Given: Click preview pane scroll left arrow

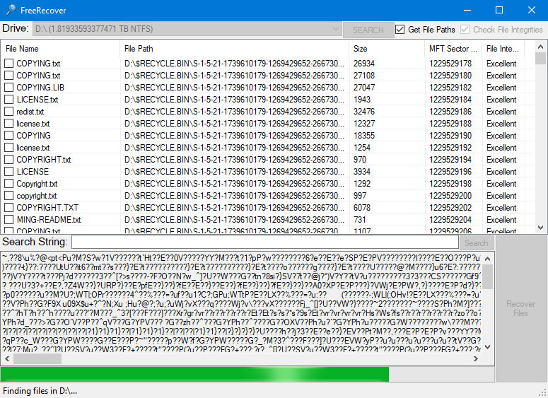Looking at the screenshot, I should click(7, 358).
